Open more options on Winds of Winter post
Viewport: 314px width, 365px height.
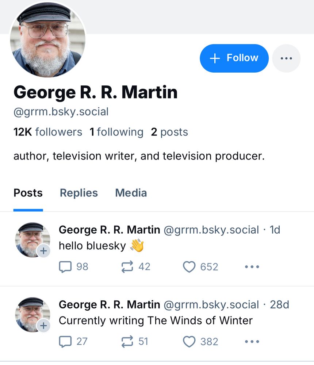252,342
